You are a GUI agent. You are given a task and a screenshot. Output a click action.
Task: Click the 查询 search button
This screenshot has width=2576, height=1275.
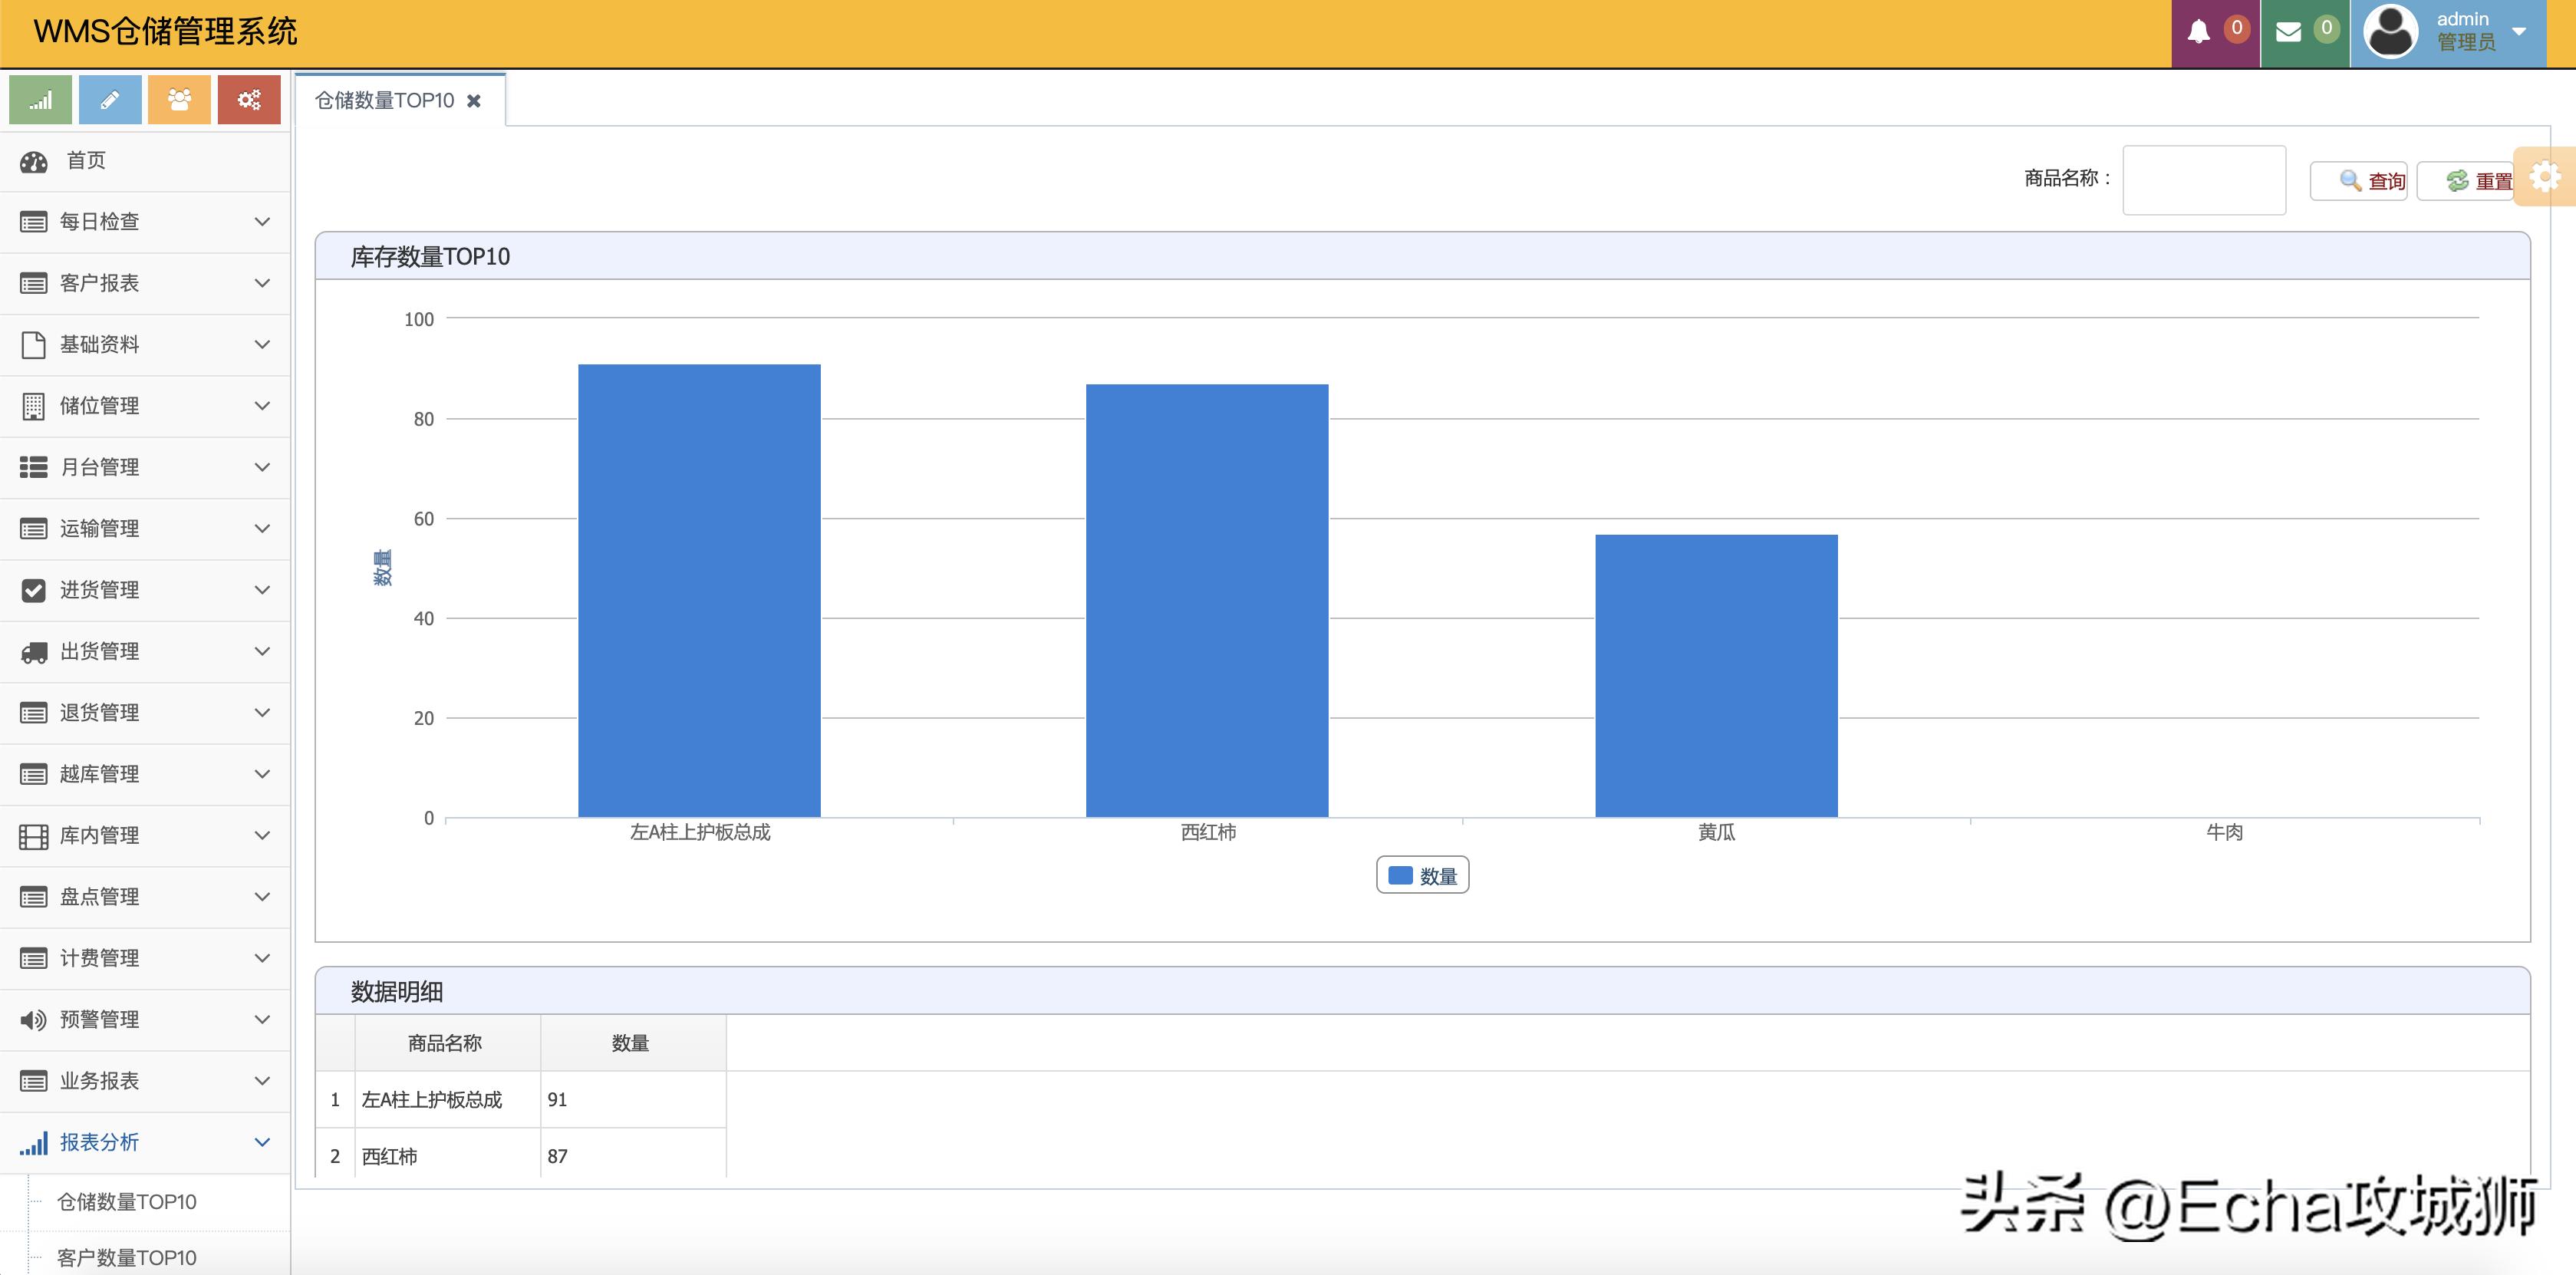(x=2359, y=181)
